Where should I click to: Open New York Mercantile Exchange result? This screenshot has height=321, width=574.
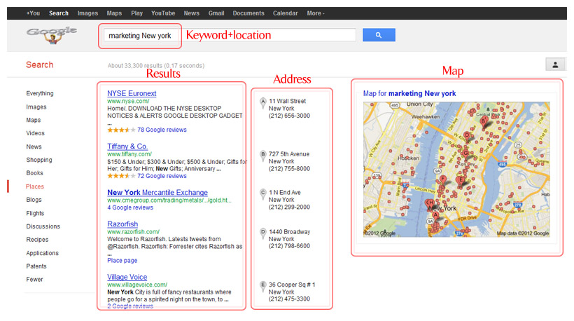click(157, 192)
